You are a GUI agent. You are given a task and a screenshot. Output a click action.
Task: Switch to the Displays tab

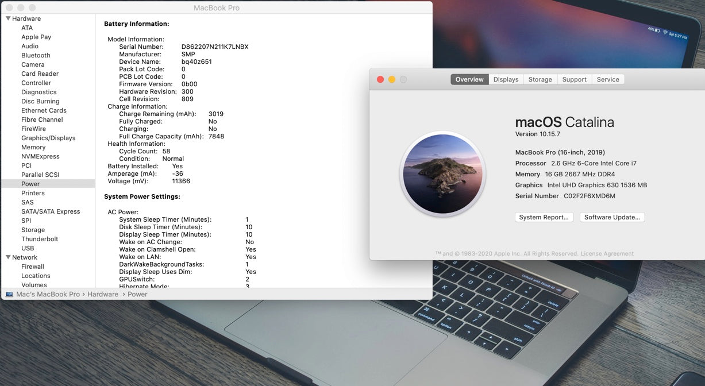pyautogui.click(x=506, y=79)
